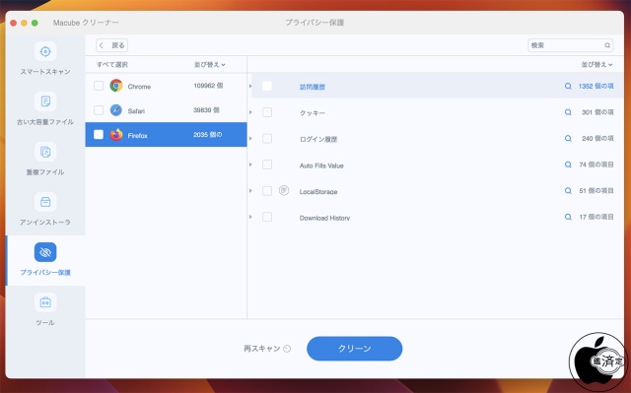Click the Firefox browser icon
Screen dimensions: 631x393
[116, 135]
